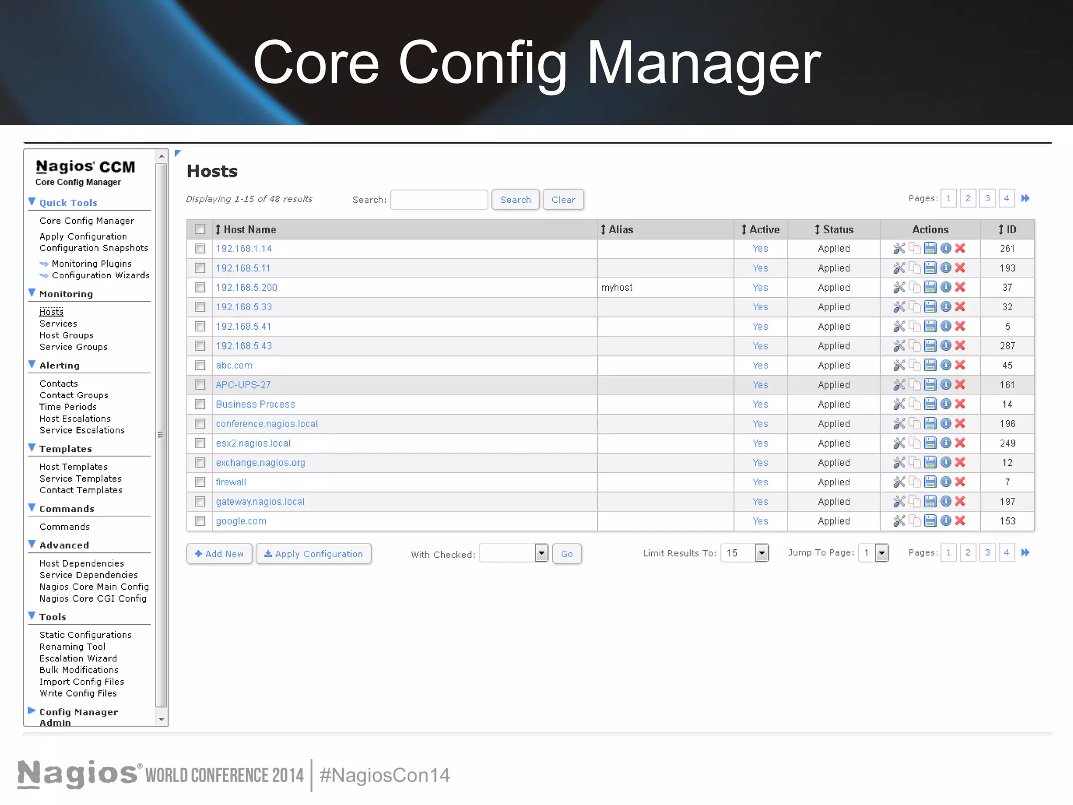
Task: Check the box for firewall
Action: click(200, 482)
